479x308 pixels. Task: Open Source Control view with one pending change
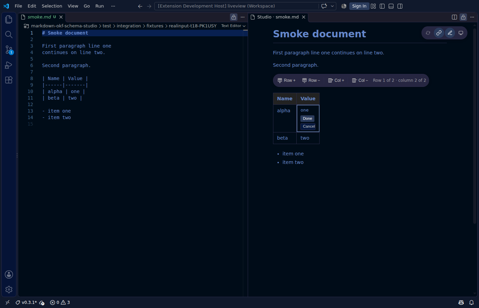(x=9, y=50)
